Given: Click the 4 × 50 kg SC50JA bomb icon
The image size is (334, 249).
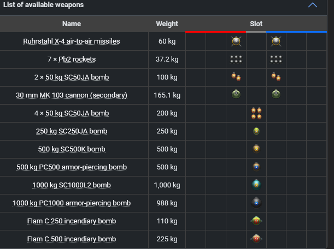Looking at the screenshot, I should tap(256, 113).
